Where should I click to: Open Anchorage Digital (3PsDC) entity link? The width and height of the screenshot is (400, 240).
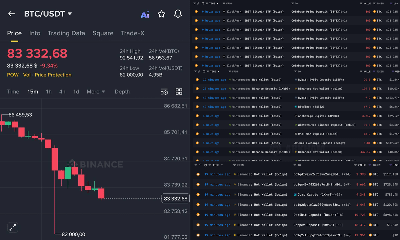click(318, 116)
